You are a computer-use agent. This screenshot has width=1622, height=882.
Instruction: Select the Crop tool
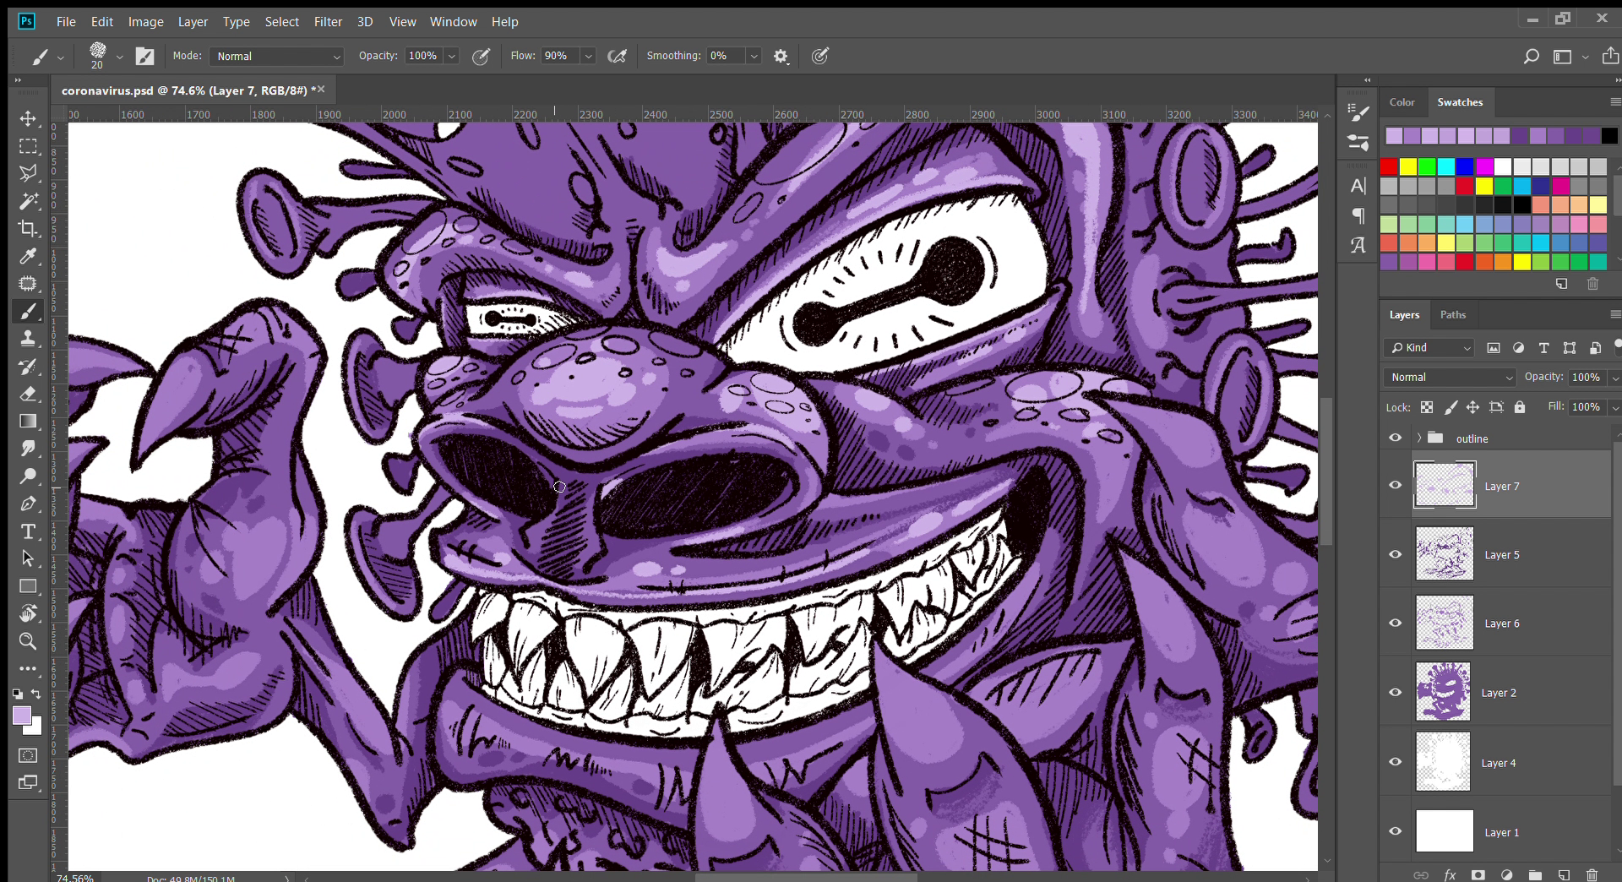click(x=28, y=228)
